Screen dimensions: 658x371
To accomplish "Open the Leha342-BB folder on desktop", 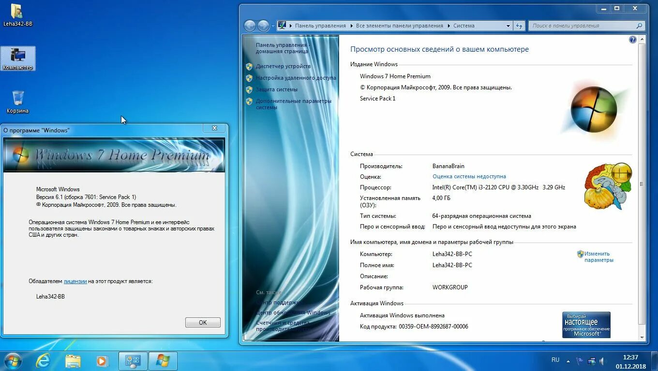I will (17, 15).
